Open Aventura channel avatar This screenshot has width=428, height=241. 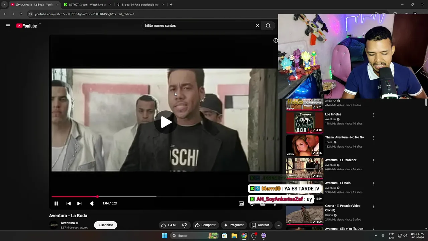53,225
